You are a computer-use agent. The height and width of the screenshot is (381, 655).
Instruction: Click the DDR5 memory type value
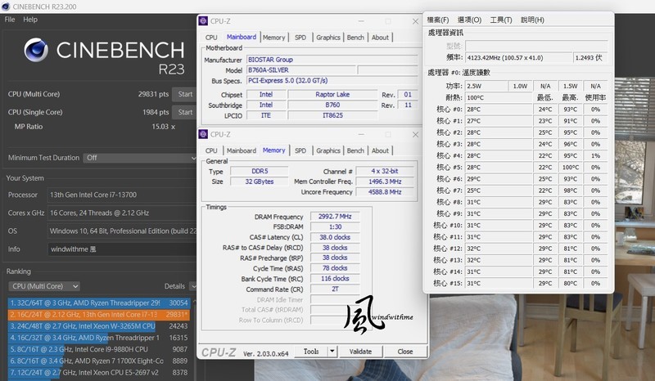click(260, 171)
